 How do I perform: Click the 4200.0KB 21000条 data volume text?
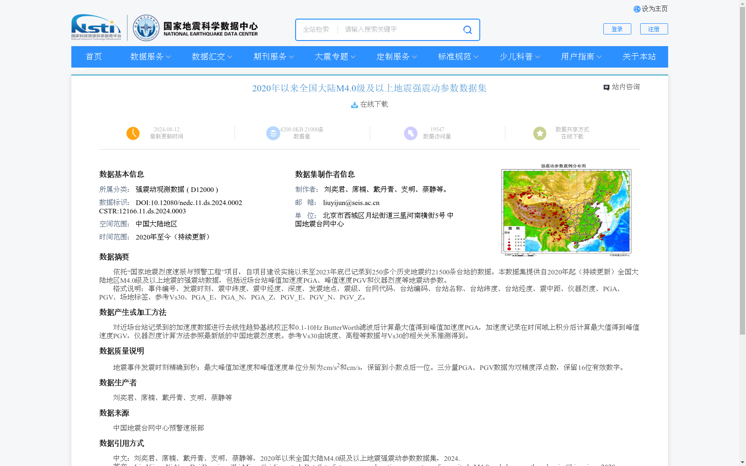coord(302,130)
